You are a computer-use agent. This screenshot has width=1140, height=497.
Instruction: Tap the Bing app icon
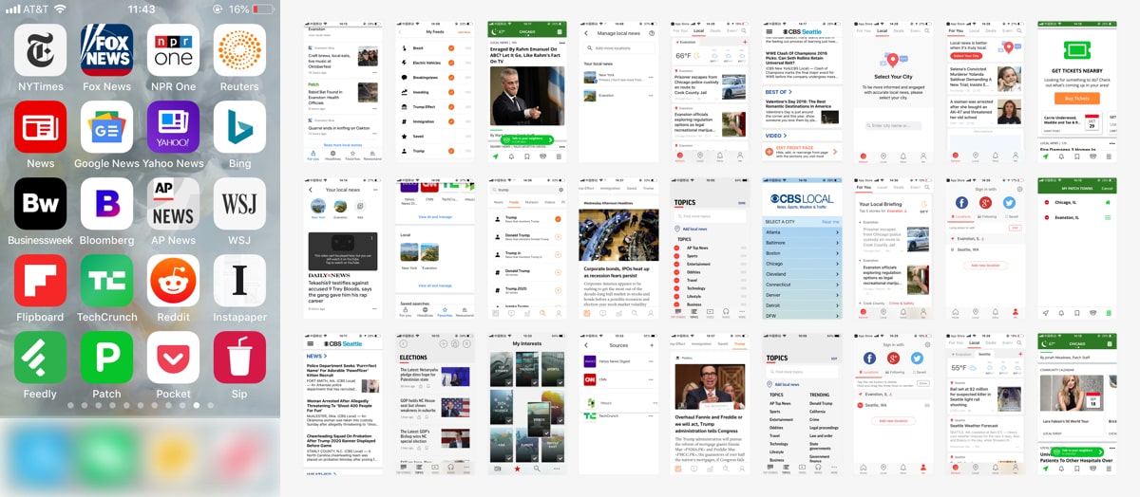(239, 126)
